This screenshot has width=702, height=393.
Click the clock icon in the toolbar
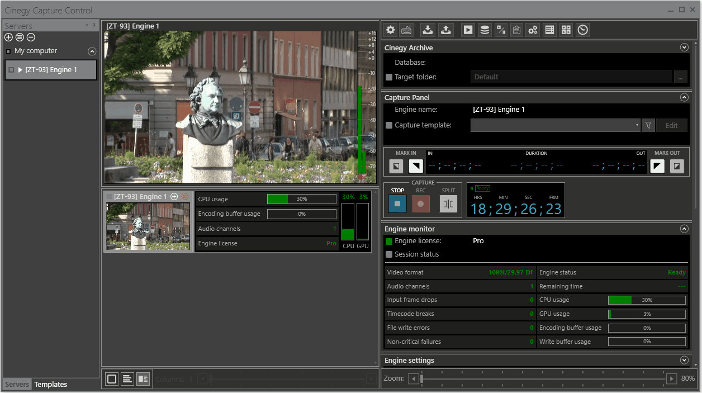click(x=583, y=30)
